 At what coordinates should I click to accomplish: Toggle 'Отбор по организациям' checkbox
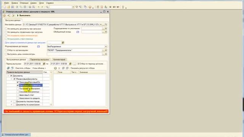(6, 50)
